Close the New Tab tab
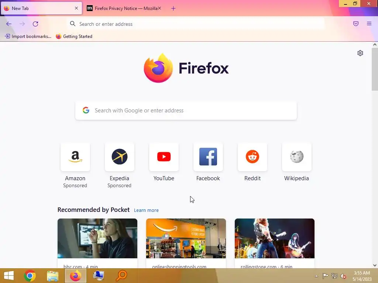This screenshot has width=378, height=283. (x=76, y=8)
